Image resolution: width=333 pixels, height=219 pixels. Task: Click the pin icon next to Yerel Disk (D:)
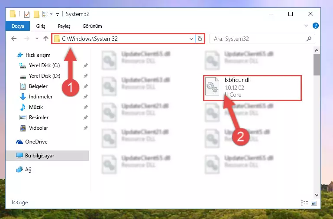point(86,76)
